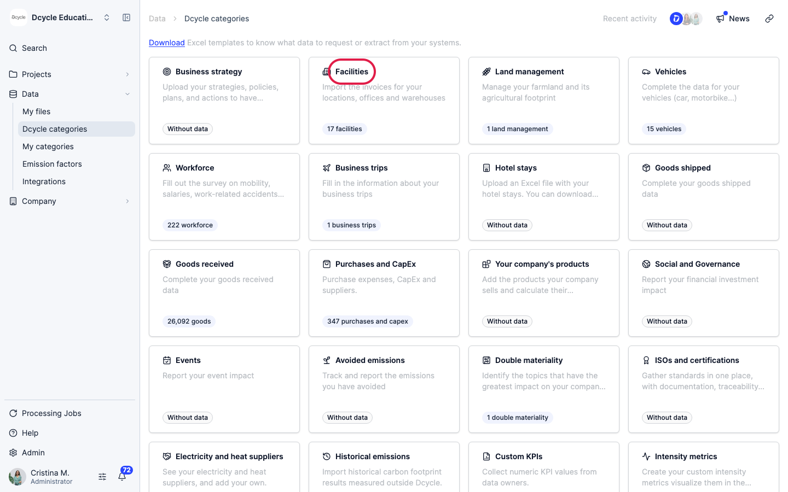Image resolution: width=788 pixels, height=492 pixels.
Task: Click the Land management leaf icon
Action: 486,72
